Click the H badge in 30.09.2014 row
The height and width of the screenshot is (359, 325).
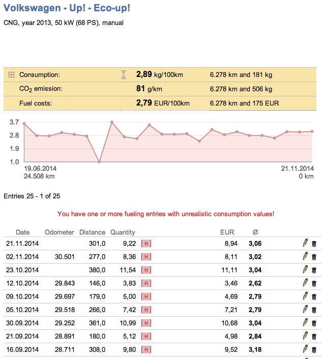pyautogui.click(x=146, y=323)
